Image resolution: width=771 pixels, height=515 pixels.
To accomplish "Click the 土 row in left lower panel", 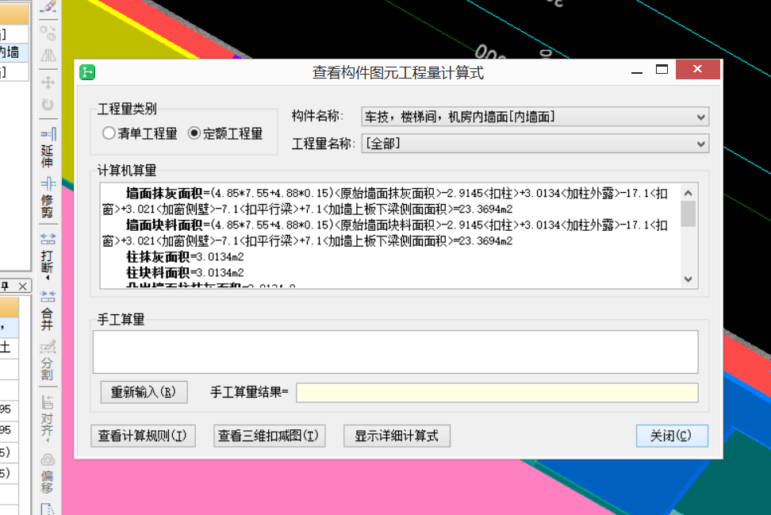I will (x=9, y=348).
